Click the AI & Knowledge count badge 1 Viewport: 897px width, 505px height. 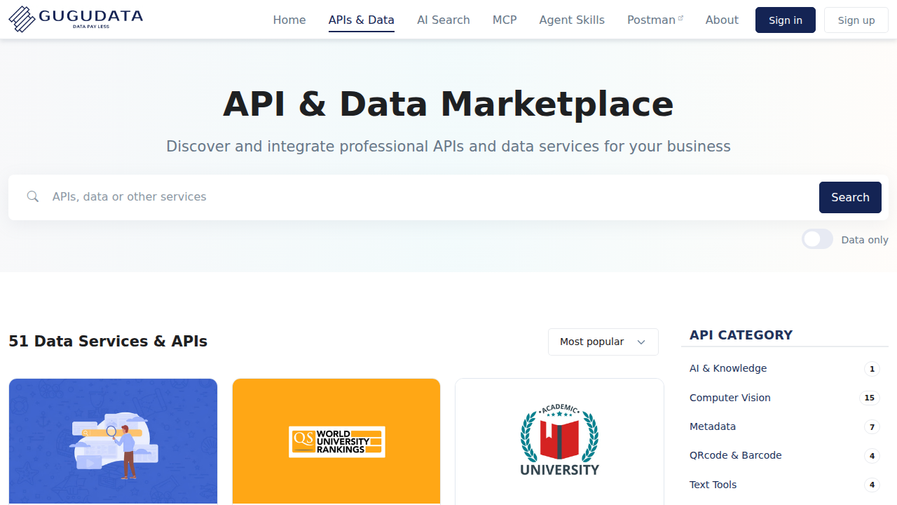click(x=872, y=369)
